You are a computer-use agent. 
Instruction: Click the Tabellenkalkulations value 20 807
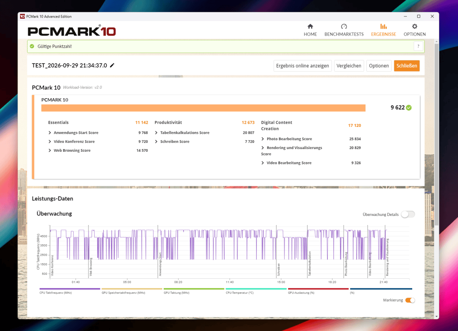pyautogui.click(x=248, y=133)
